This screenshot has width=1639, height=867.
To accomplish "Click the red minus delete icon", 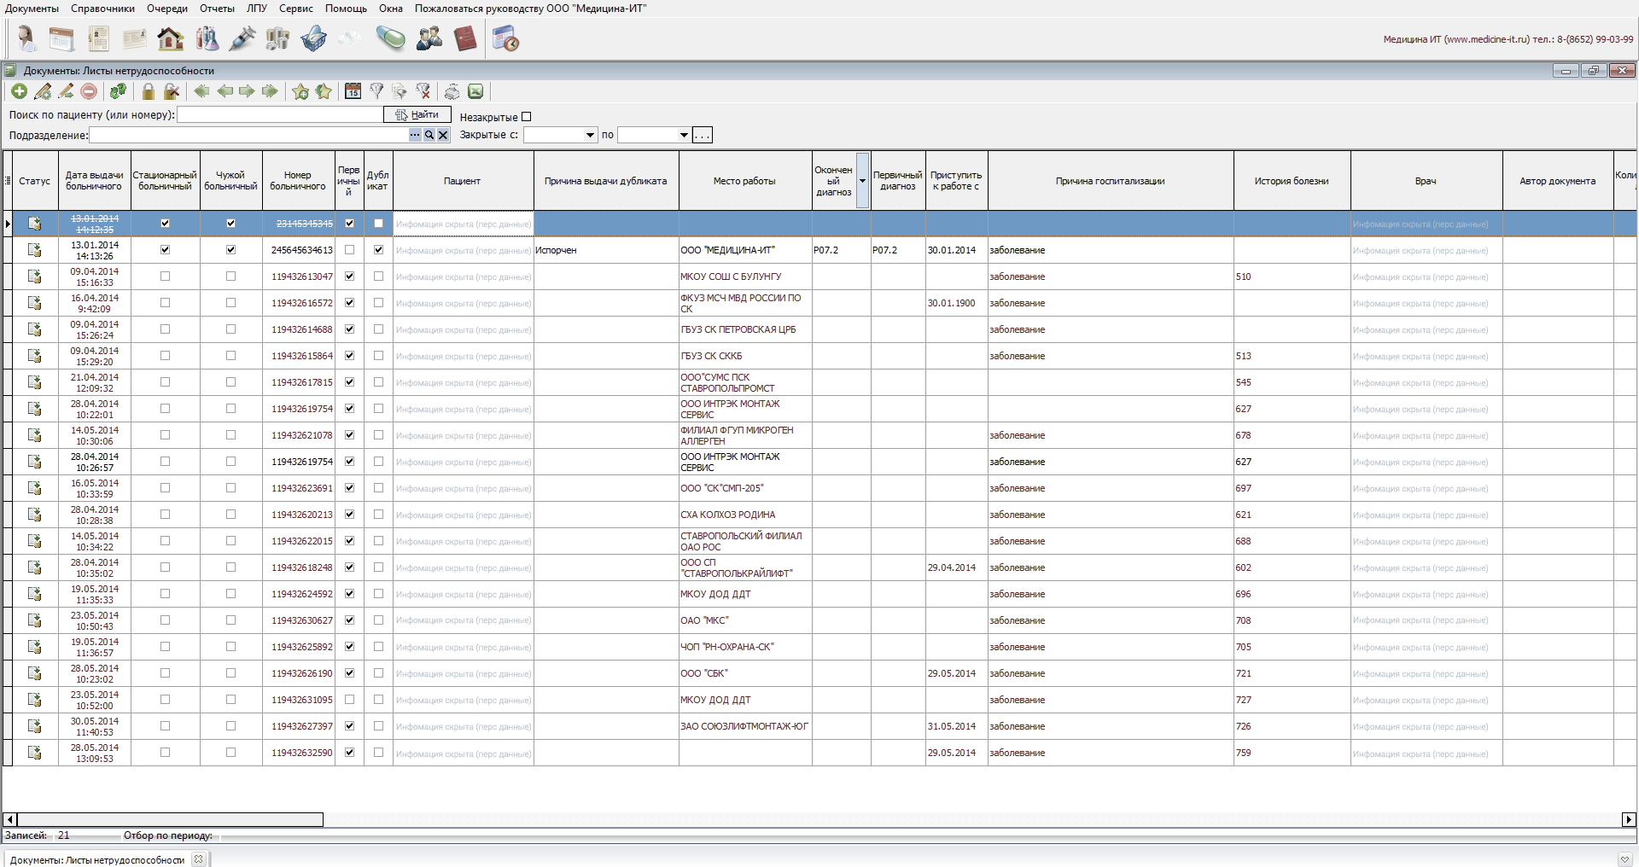I will 89,91.
